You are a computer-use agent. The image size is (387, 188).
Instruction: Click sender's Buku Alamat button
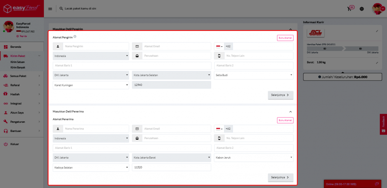[x=285, y=38]
